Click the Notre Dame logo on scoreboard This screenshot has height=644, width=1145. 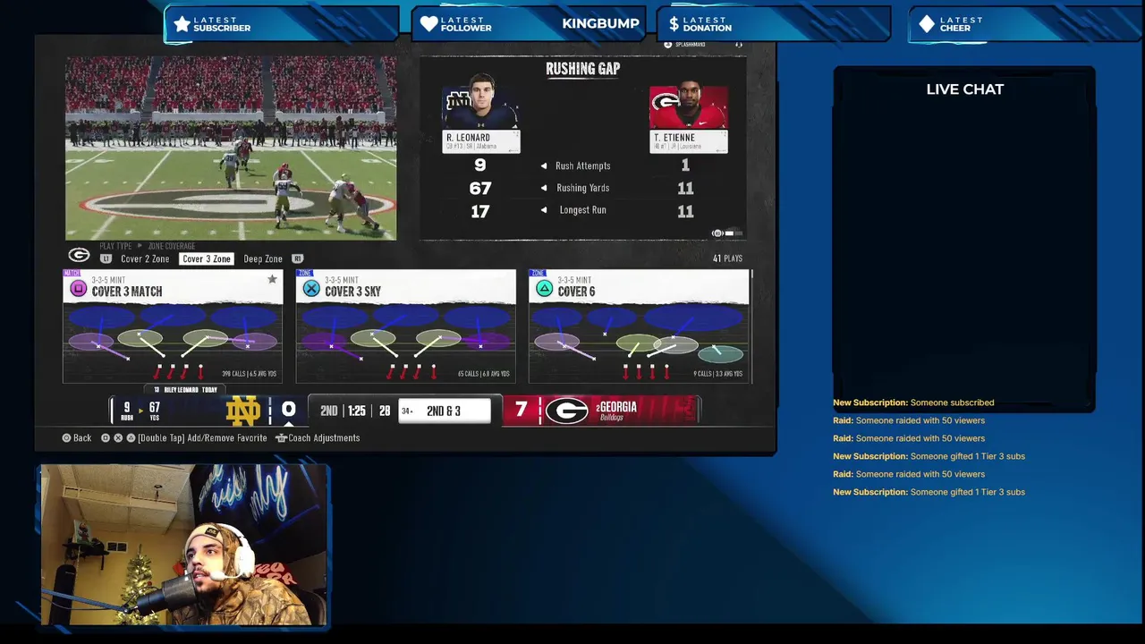[x=243, y=411]
